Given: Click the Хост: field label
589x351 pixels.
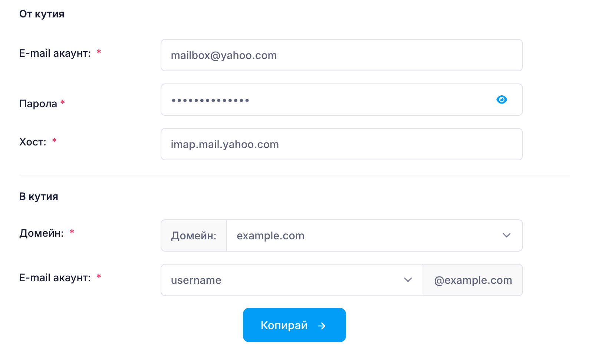Looking at the screenshot, I should point(33,142).
